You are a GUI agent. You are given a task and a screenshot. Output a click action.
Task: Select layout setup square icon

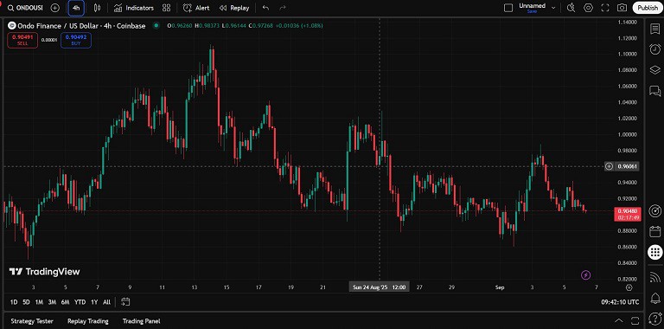508,8
